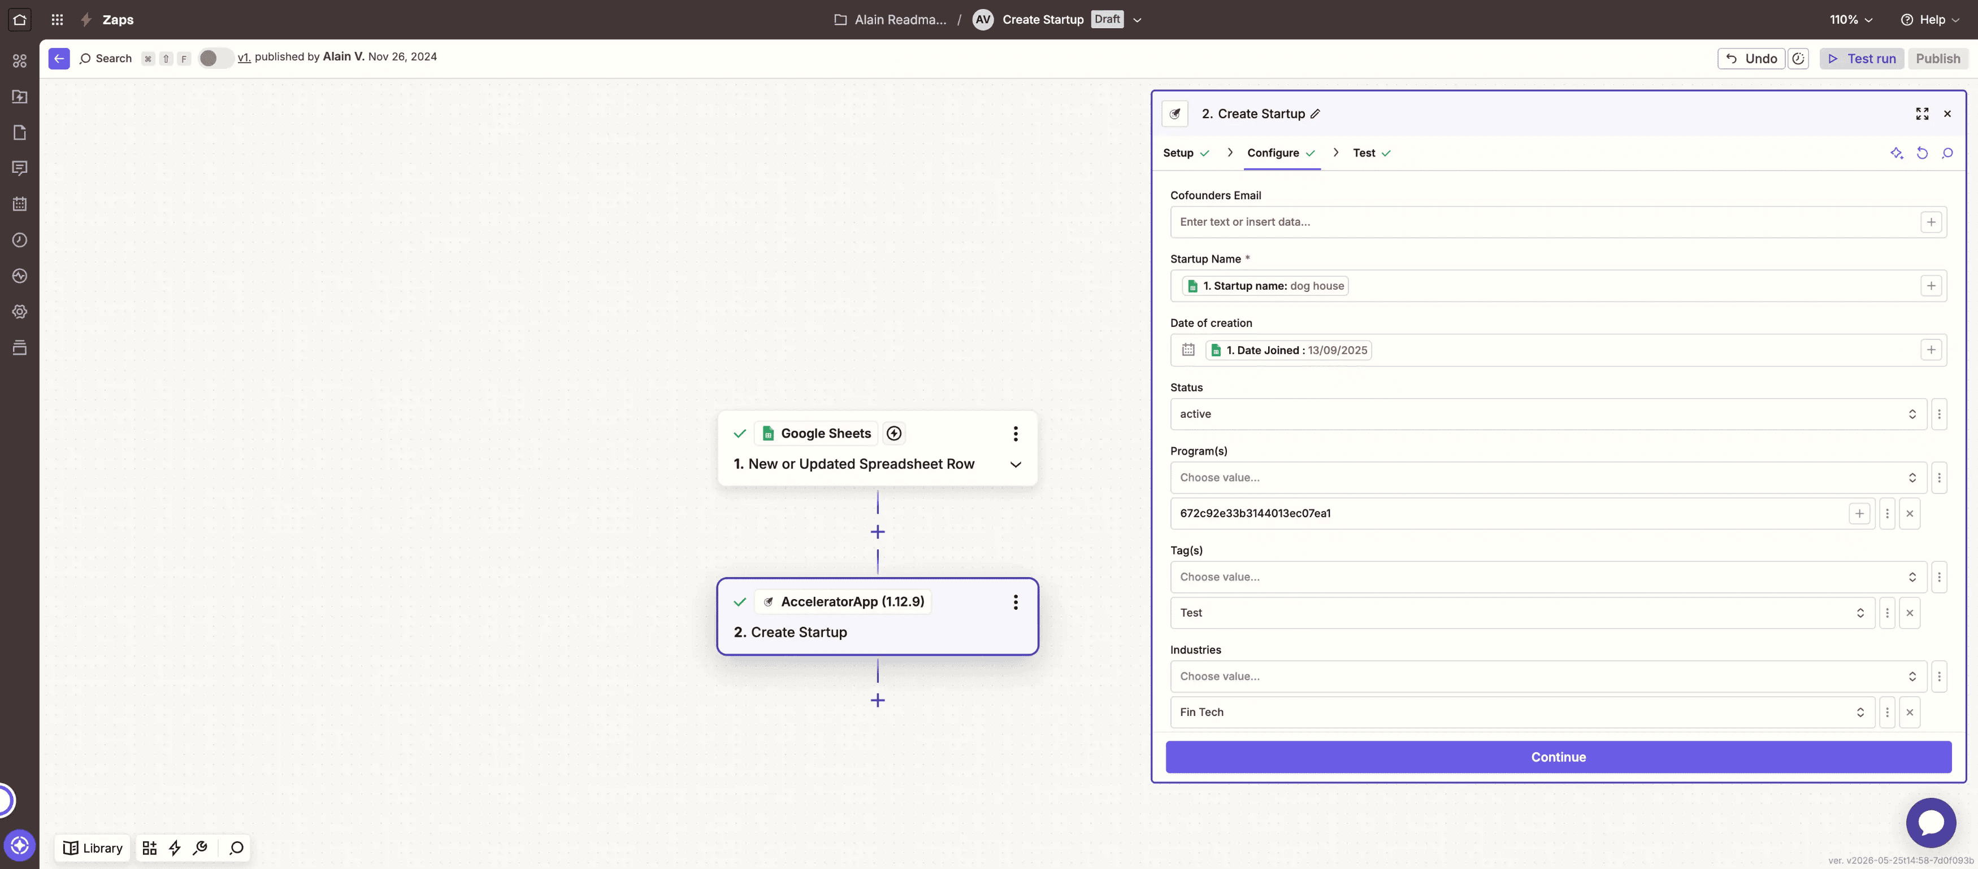Viewport: 1978px width, 869px height.
Task: Open the wrench tool in bottom toolbar
Action: 201,848
